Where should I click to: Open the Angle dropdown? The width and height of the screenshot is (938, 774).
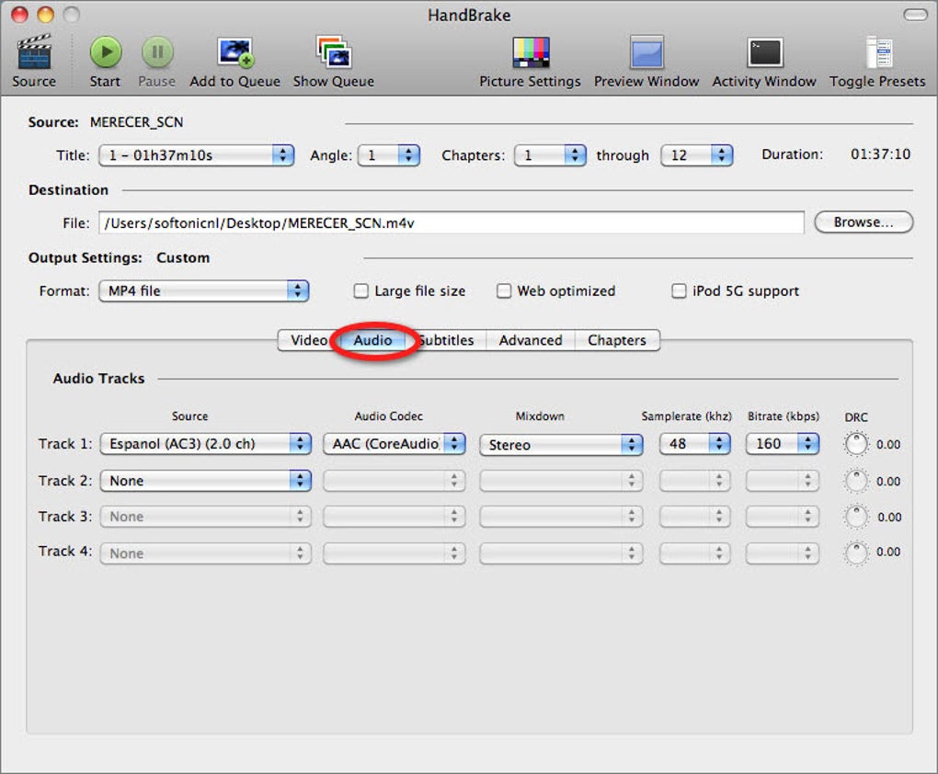389,155
